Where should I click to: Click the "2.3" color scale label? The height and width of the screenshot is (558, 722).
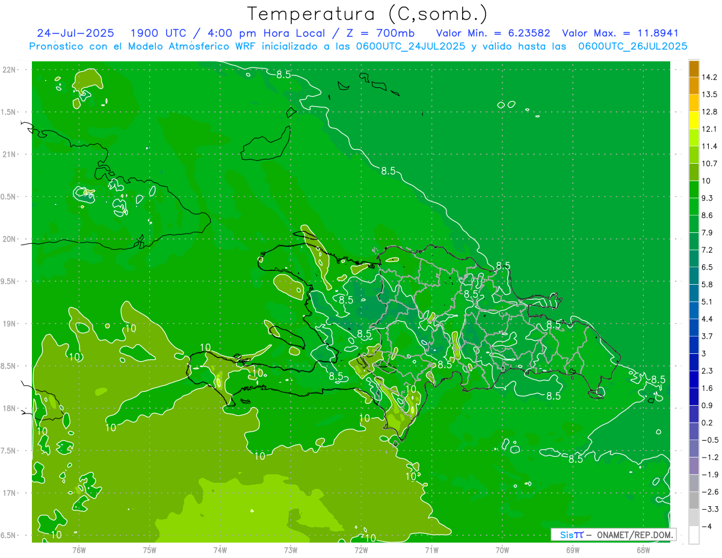708,371
